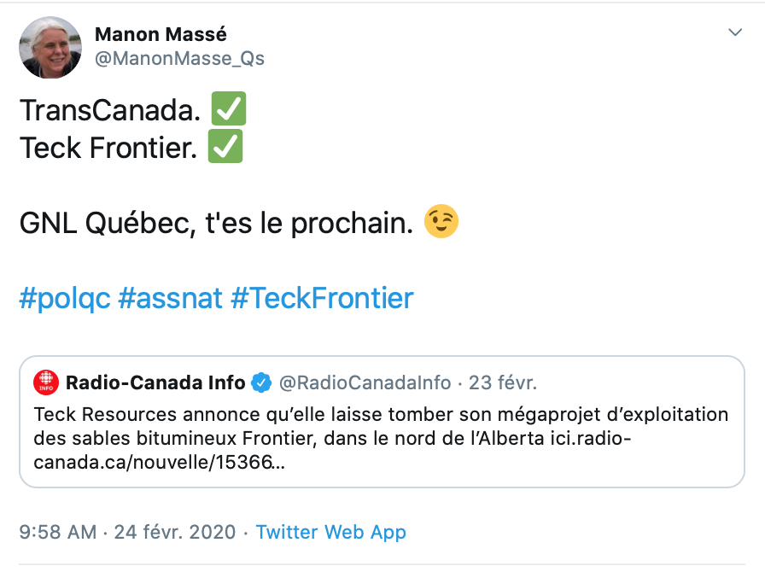Click the winking face emoji

441,222
